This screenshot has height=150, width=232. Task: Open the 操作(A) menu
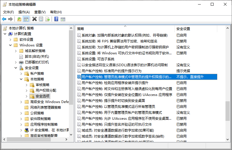pyautogui.click(x=24, y=12)
